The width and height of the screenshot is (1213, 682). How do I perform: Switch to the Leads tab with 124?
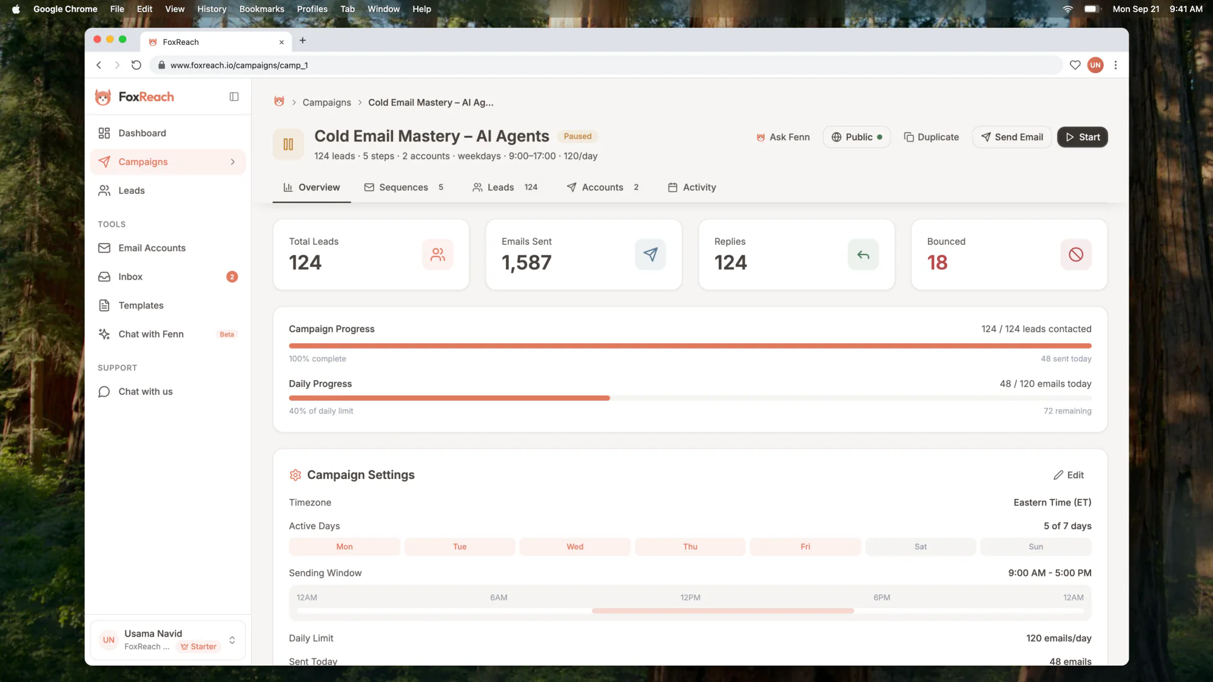(x=505, y=188)
